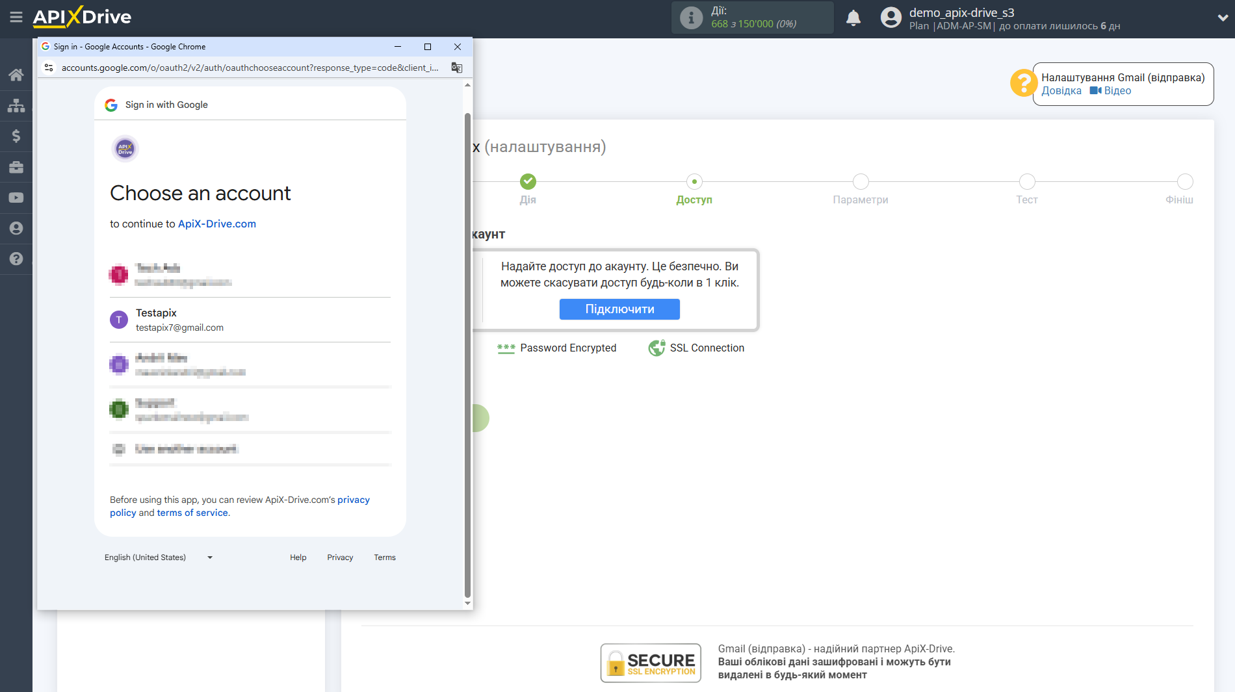Open the ApiX-Drive.com link in the Google dialog
1235x692 pixels.
[x=217, y=224]
